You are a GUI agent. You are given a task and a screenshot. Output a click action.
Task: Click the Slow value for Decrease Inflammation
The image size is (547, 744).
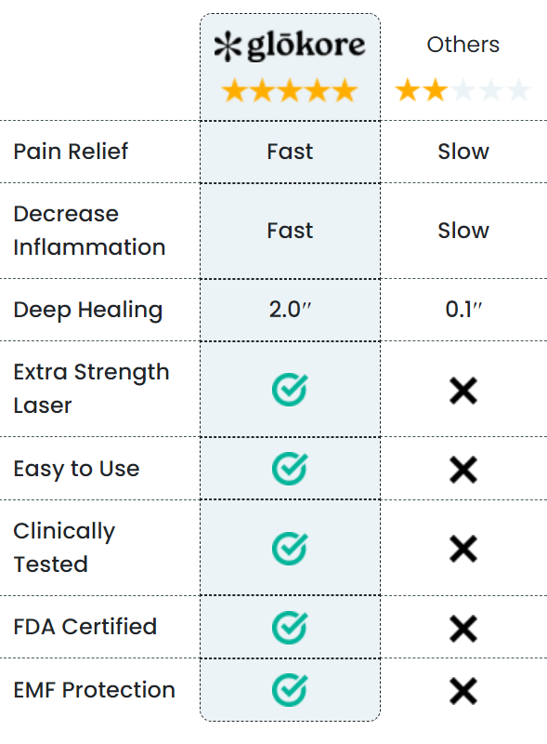point(463,231)
